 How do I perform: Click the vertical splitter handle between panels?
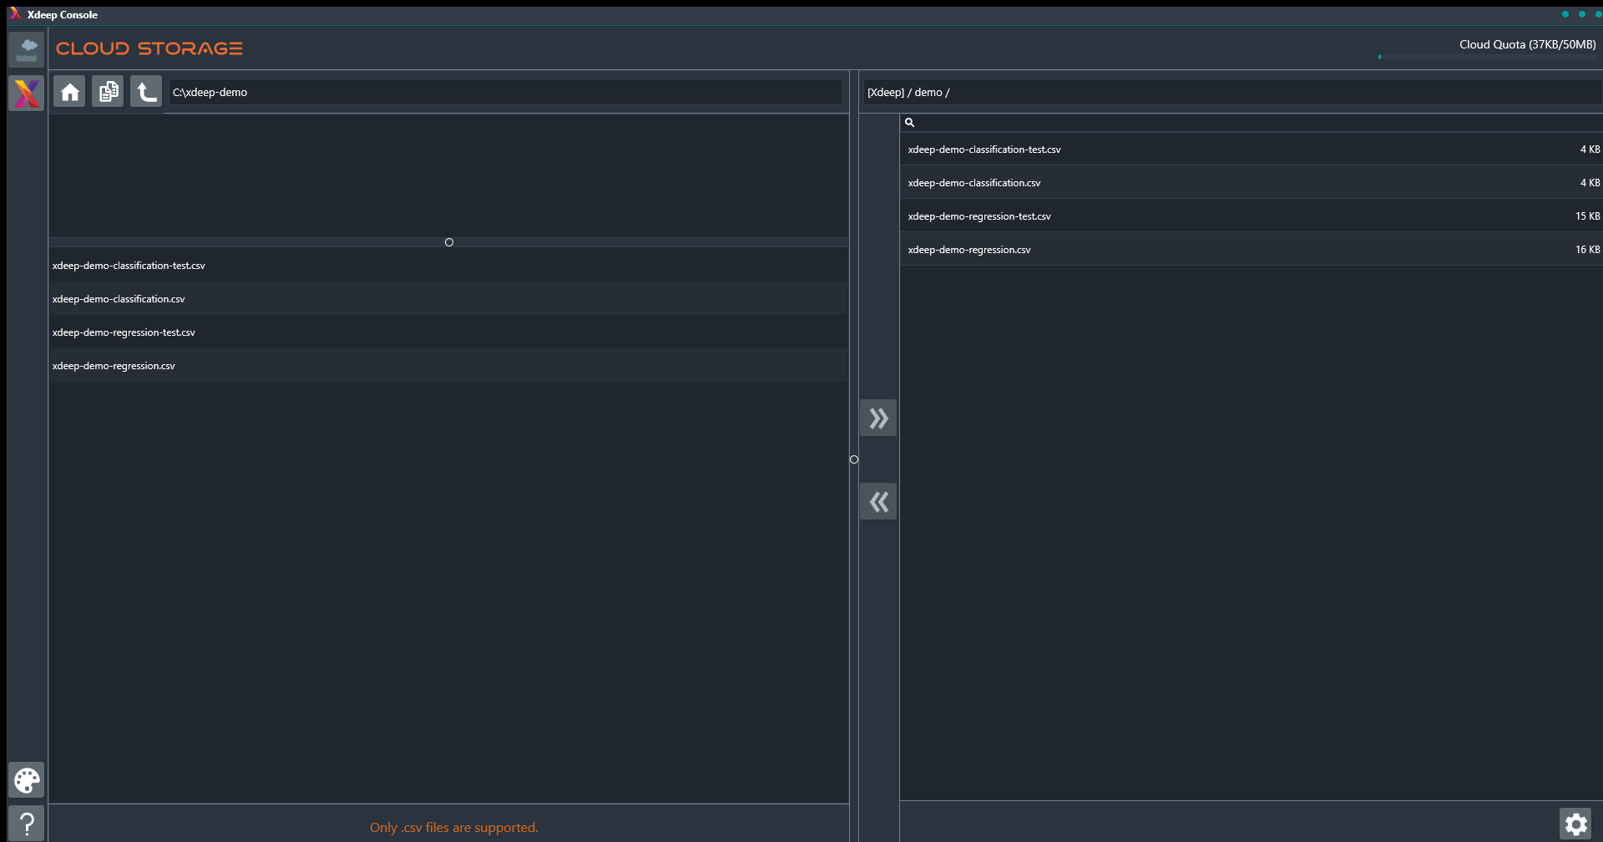[854, 459]
